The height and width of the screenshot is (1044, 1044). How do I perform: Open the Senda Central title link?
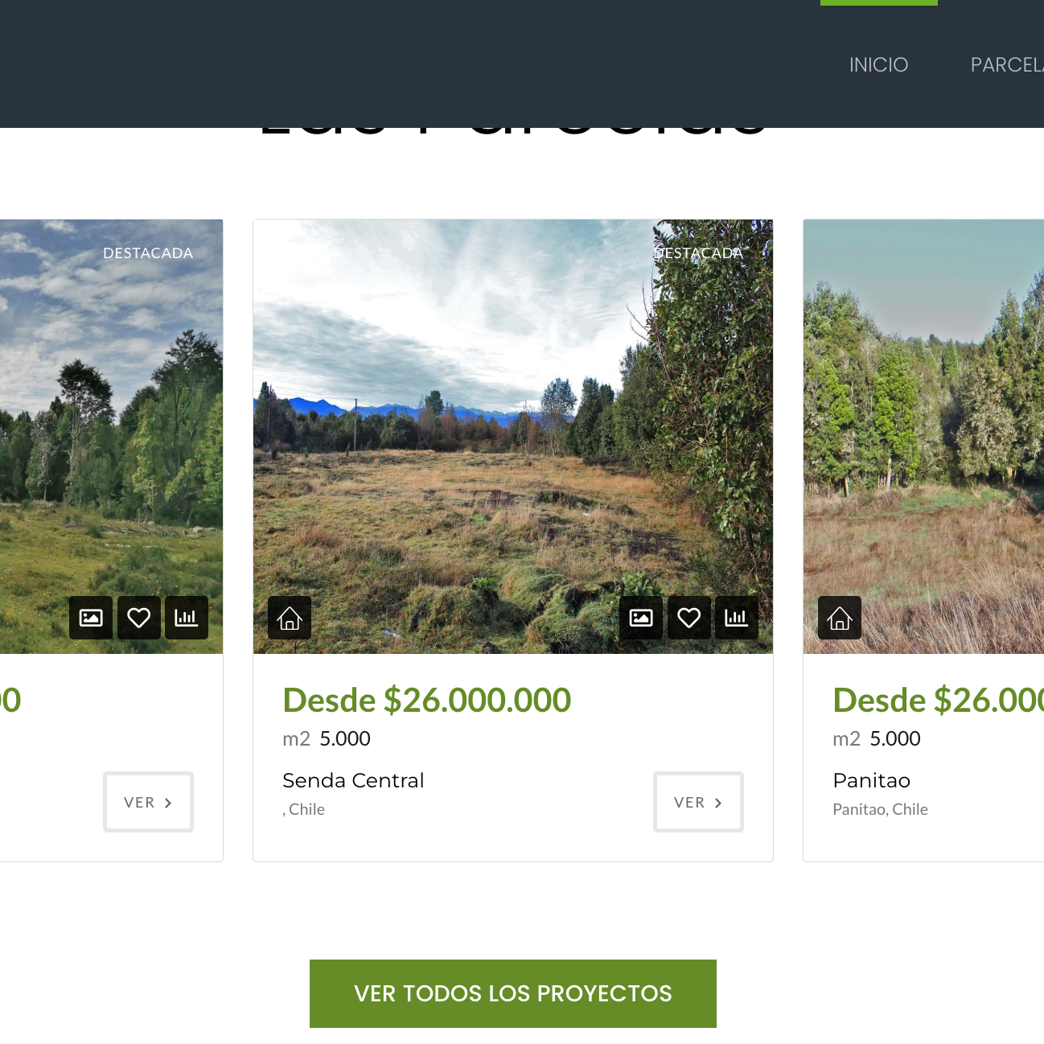pyautogui.click(x=353, y=780)
